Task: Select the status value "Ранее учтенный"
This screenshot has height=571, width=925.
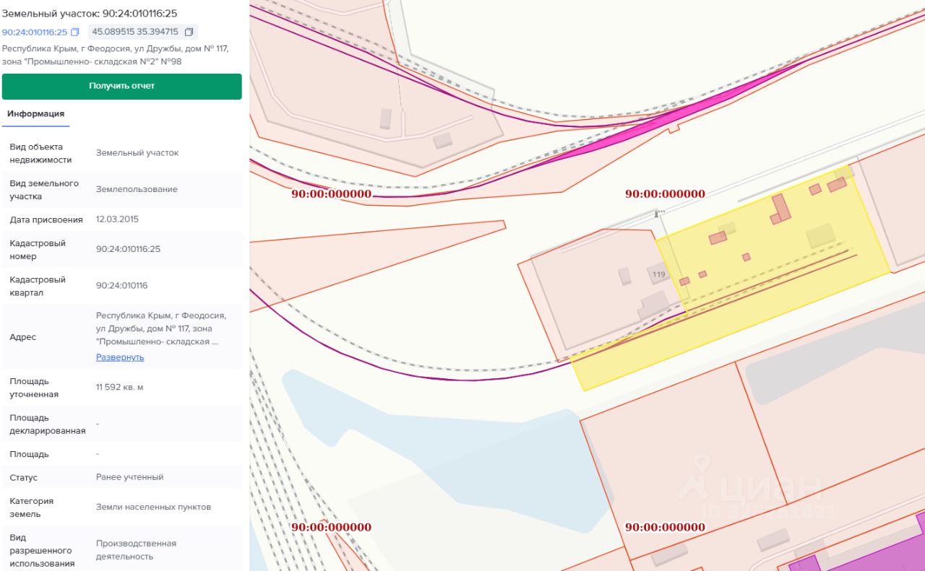Action: point(130,477)
